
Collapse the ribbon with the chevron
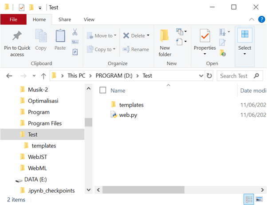tap(252, 20)
